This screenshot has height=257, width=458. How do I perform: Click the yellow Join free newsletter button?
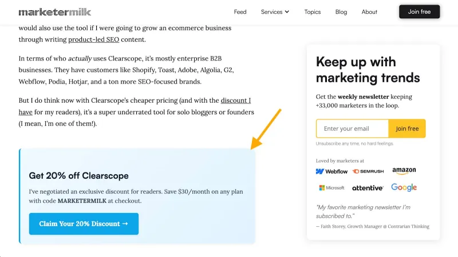407,128
